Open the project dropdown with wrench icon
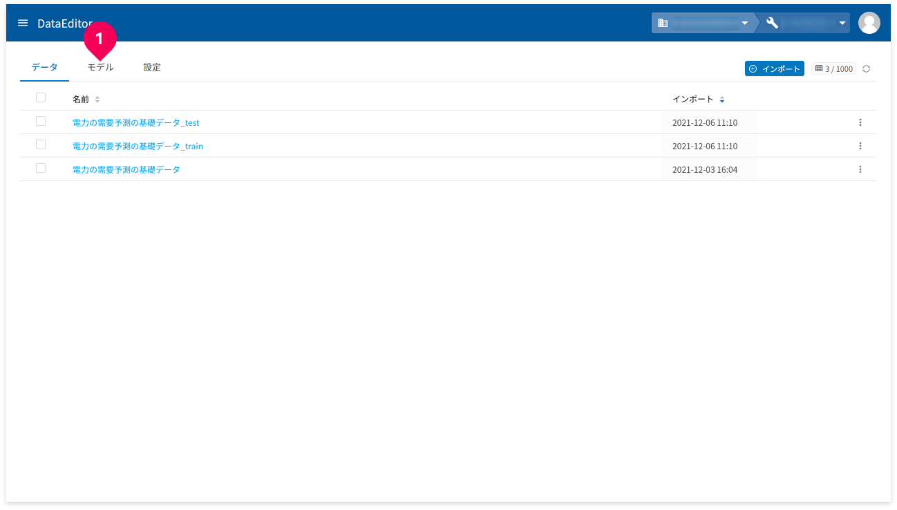897x510 pixels. click(x=805, y=23)
